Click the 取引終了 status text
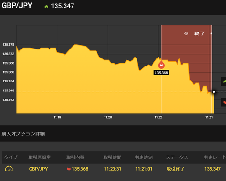The height and width of the screenshot is (181, 226). click(x=175, y=169)
